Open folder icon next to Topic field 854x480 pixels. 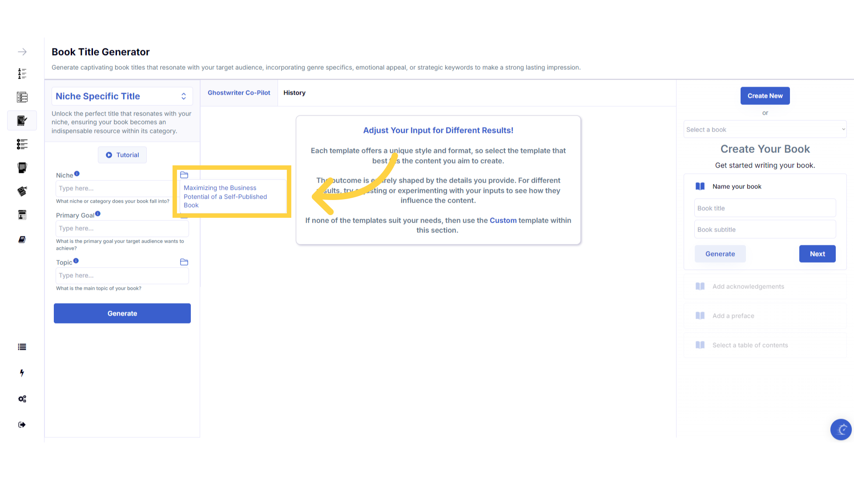click(x=184, y=262)
